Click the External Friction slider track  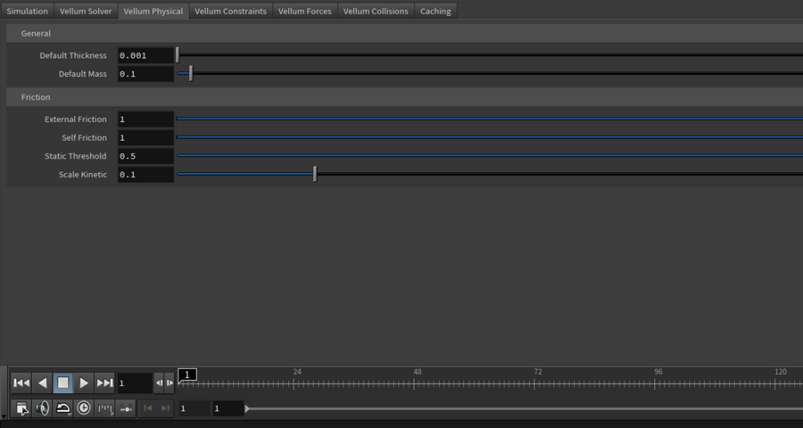[490, 119]
